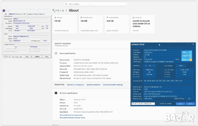The height and width of the screenshot is (126, 198).
Task: Click the Device specifications info icon
Action: pos(56,53)
